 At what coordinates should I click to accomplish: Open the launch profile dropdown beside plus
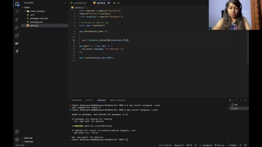(233, 100)
